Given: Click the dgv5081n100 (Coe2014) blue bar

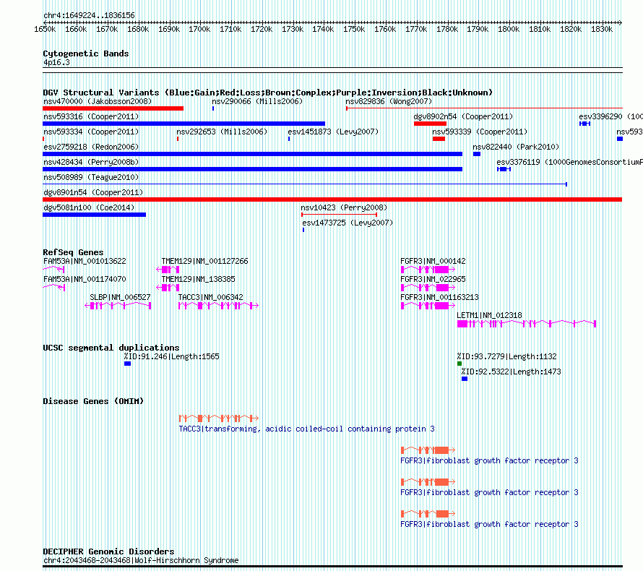Looking at the screenshot, I should tap(95, 215).
